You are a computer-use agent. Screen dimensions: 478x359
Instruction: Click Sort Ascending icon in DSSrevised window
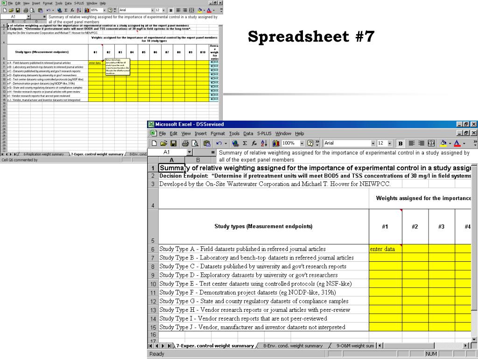tap(264, 143)
